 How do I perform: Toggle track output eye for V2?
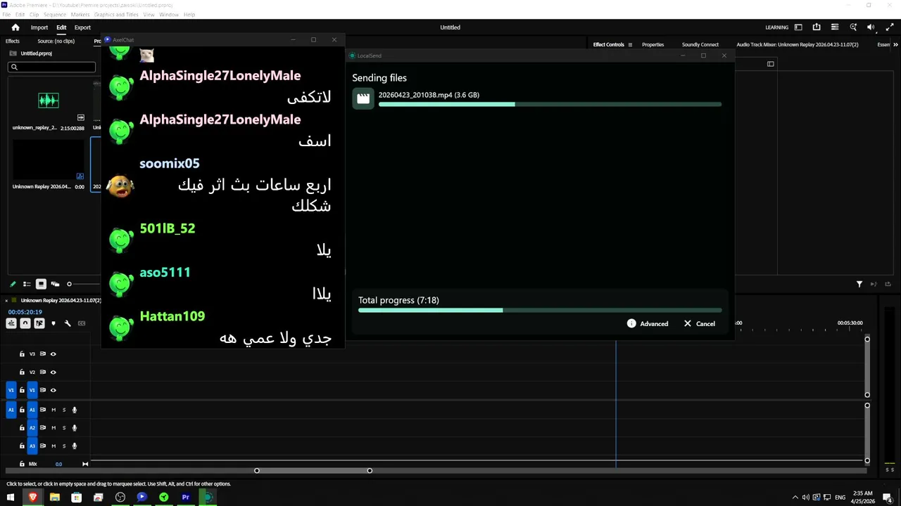click(x=53, y=372)
